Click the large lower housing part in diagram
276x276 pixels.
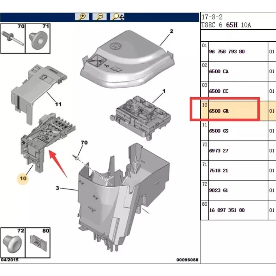124,197
